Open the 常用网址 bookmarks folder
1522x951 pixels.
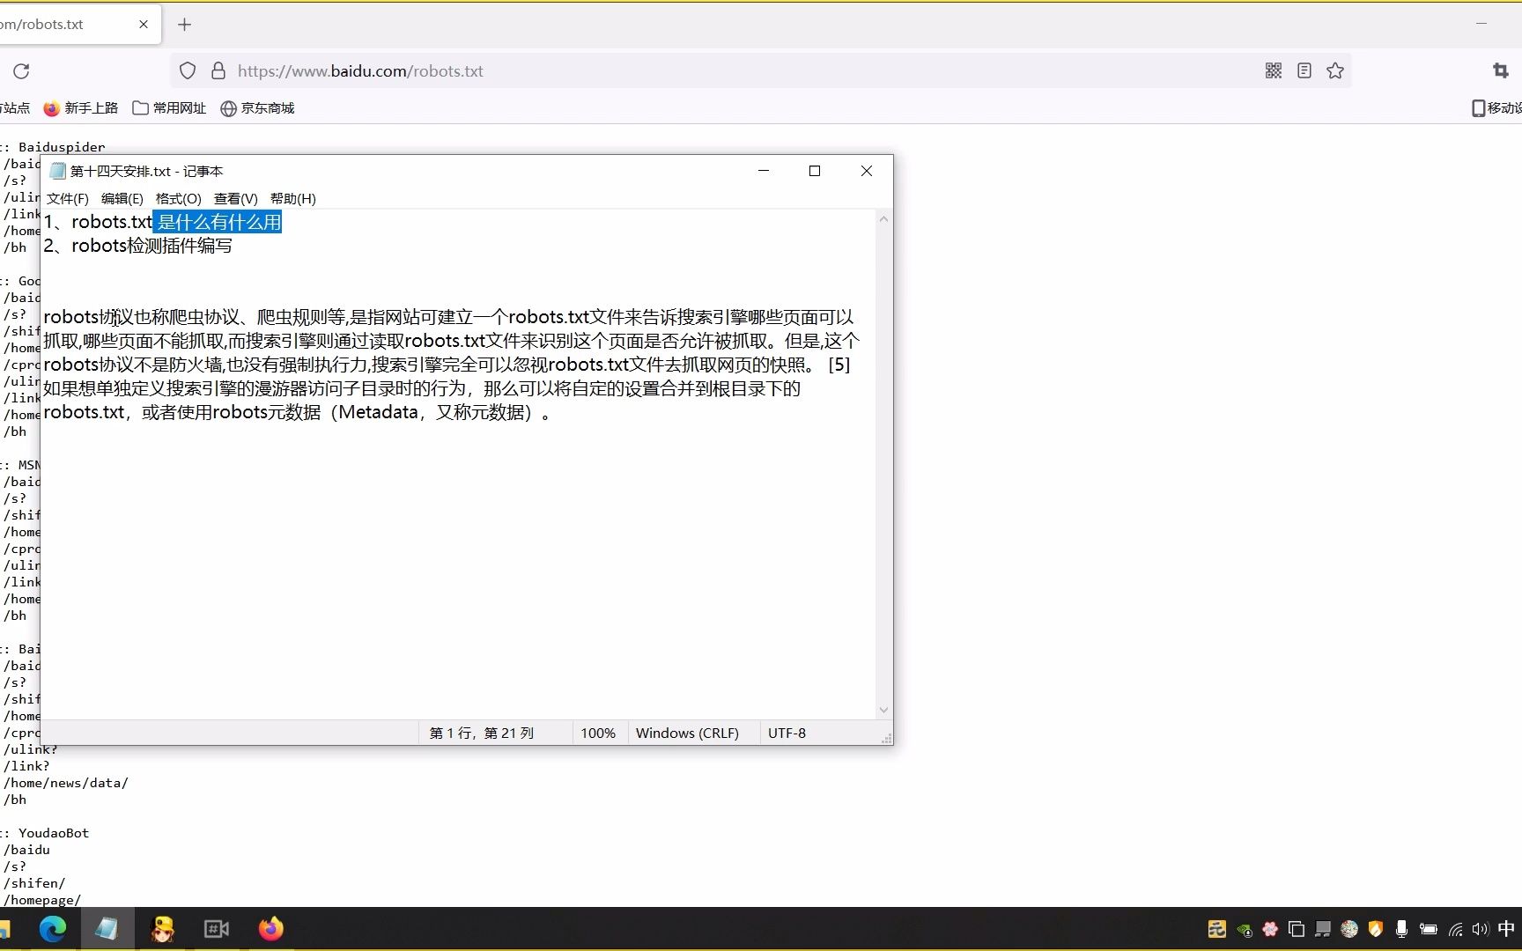tap(168, 107)
